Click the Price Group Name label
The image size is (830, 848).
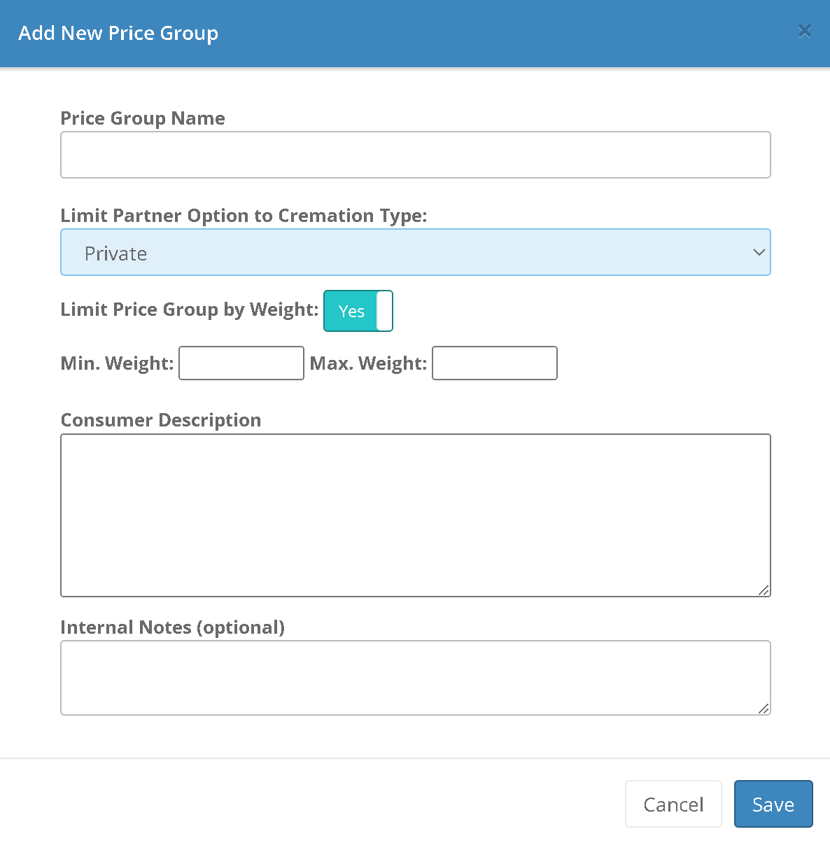[x=143, y=118]
